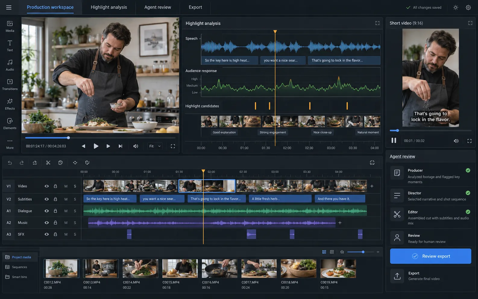Select the C0016.MP4 thumbnail
The width and height of the screenshot is (478, 299).
(x=219, y=269)
